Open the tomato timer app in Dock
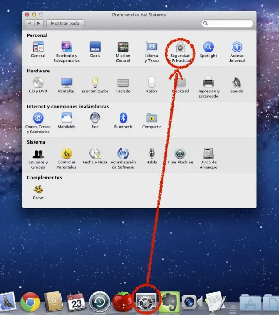The height and width of the screenshot is (315, 279). tap(123, 302)
